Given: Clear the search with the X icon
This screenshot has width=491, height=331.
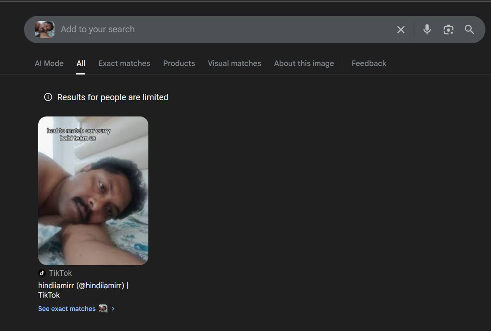Looking at the screenshot, I should pyautogui.click(x=401, y=30).
